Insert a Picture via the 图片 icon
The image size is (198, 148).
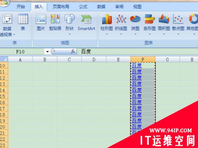pos(41,22)
